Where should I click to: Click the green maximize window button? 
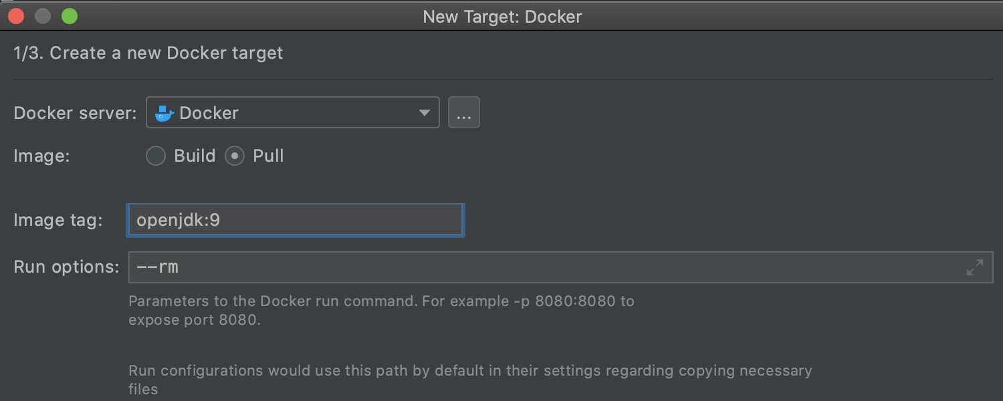pyautogui.click(x=70, y=16)
